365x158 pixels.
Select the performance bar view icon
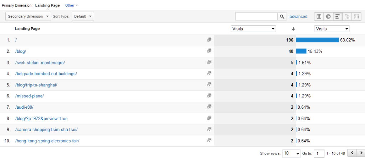tap(338, 16)
